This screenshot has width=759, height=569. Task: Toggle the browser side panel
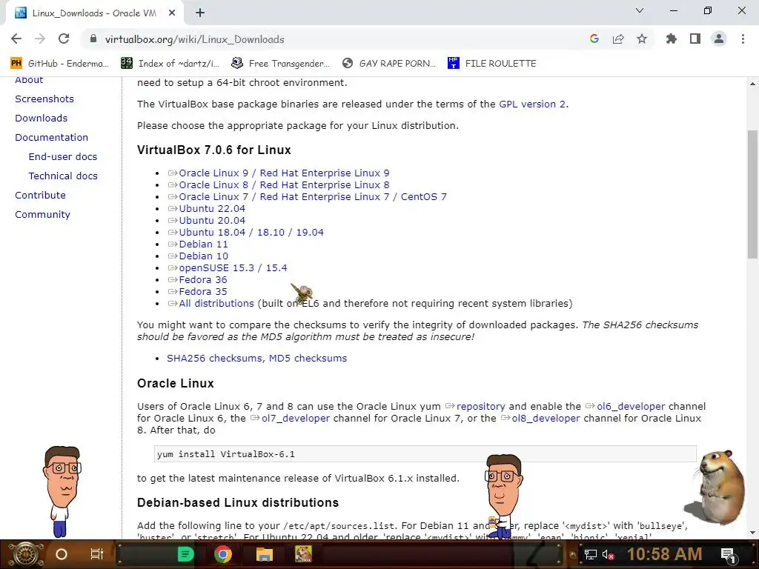695,39
